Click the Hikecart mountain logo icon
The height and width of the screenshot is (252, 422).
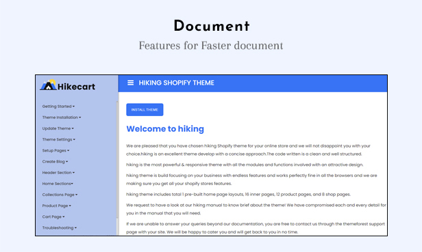49,85
